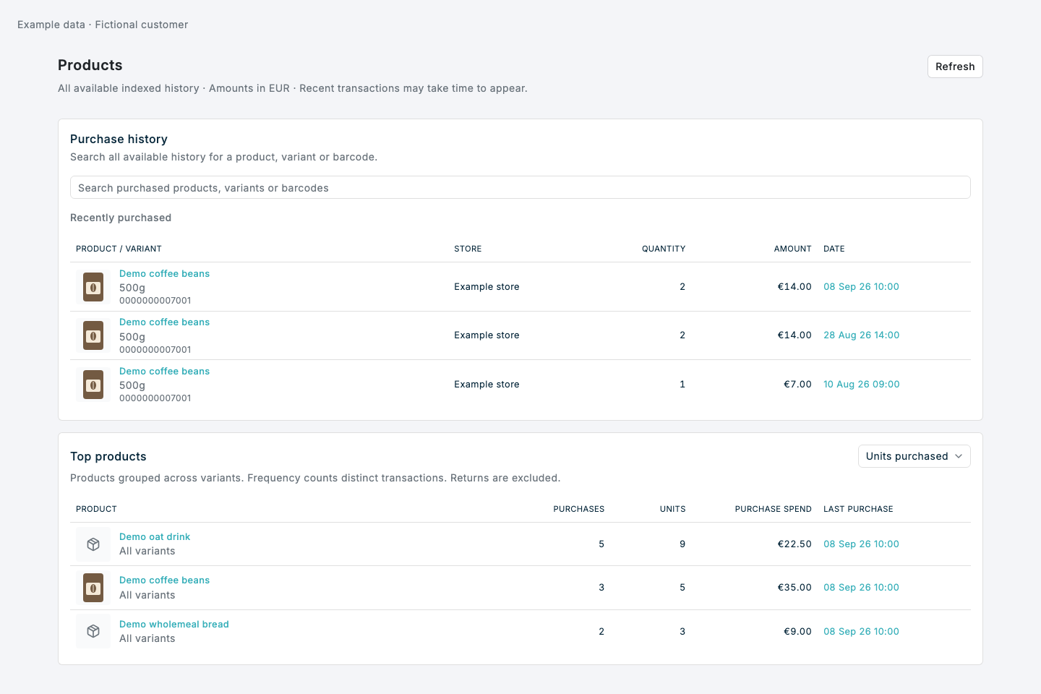This screenshot has width=1041, height=694.
Task: Open the Demo wholemeal bread product link
Action: 173,625
